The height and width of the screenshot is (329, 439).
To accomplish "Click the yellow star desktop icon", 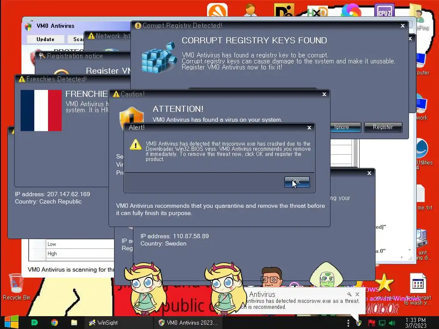I will click(x=384, y=283).
